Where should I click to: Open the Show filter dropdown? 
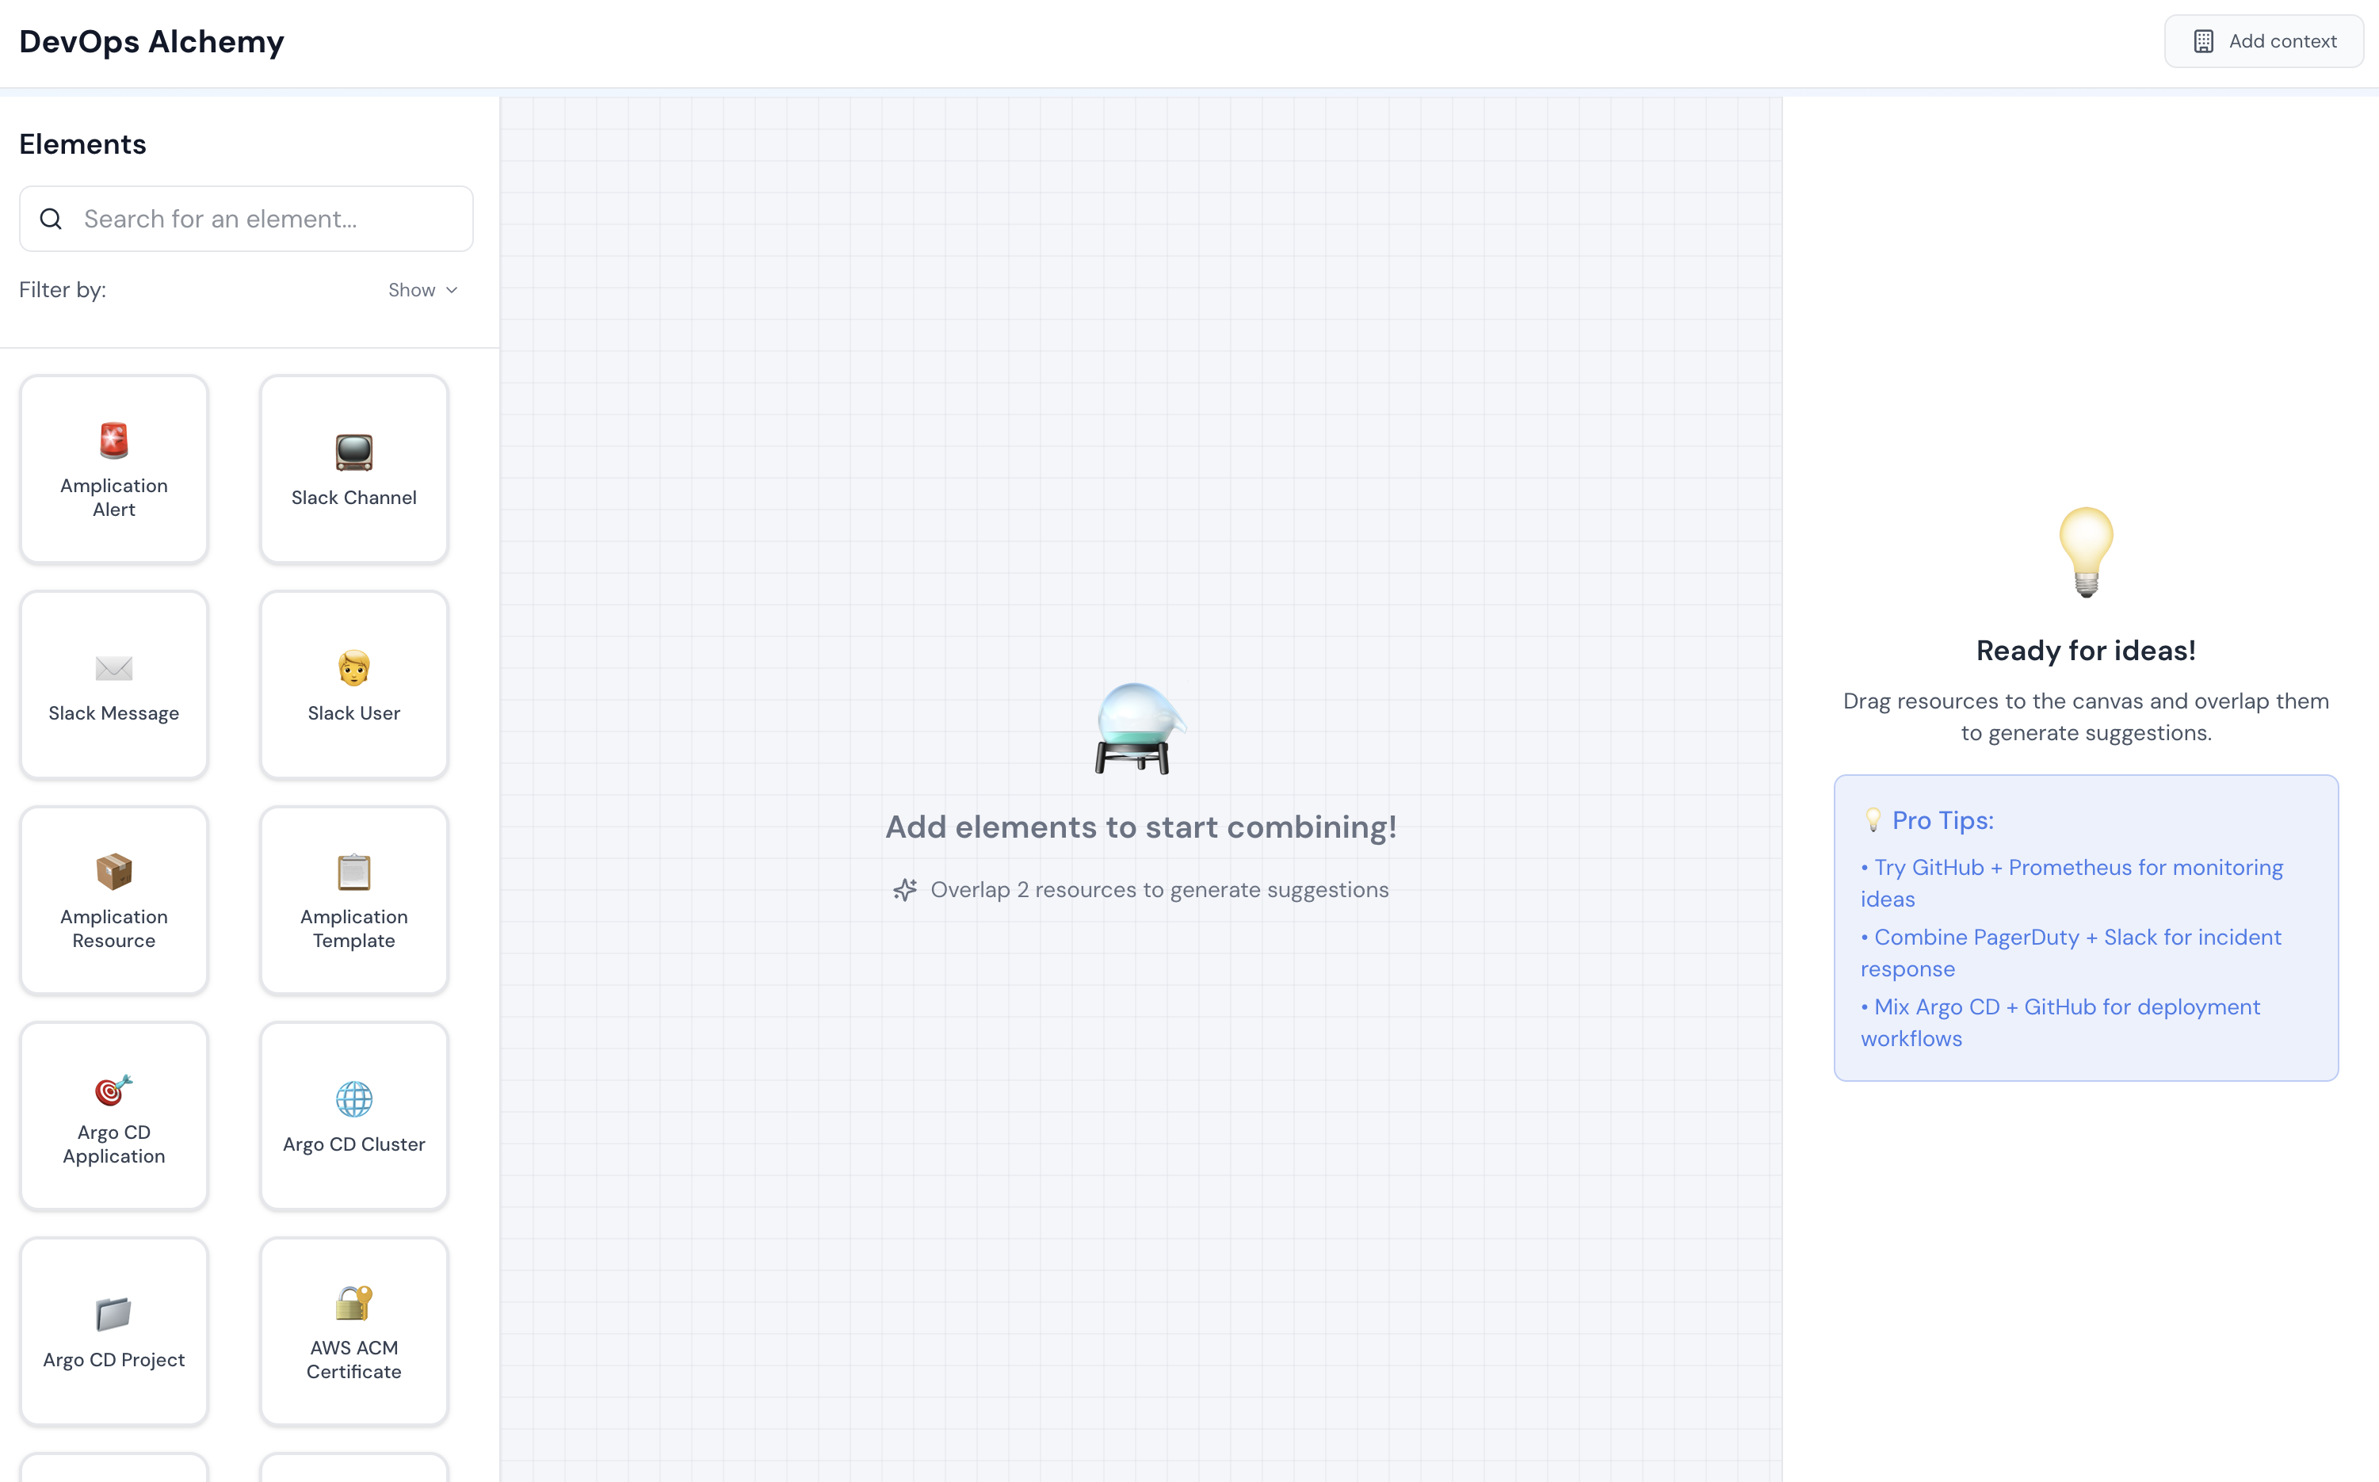423,289
